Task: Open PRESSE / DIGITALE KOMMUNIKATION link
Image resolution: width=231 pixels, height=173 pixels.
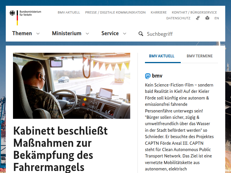Action: (115, 12)
